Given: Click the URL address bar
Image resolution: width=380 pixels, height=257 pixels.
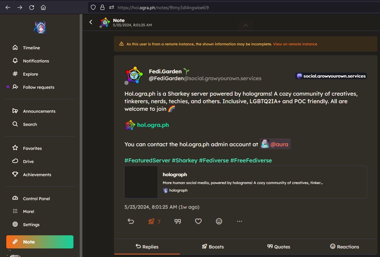Looking at the screenshot, I should tap(234, 8).
